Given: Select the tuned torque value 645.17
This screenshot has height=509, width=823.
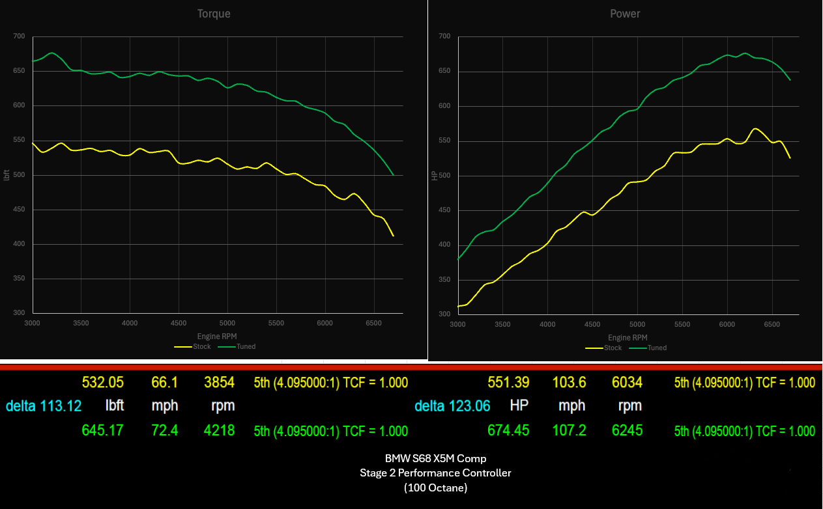Looking at the screenshot, I should 103,430.
